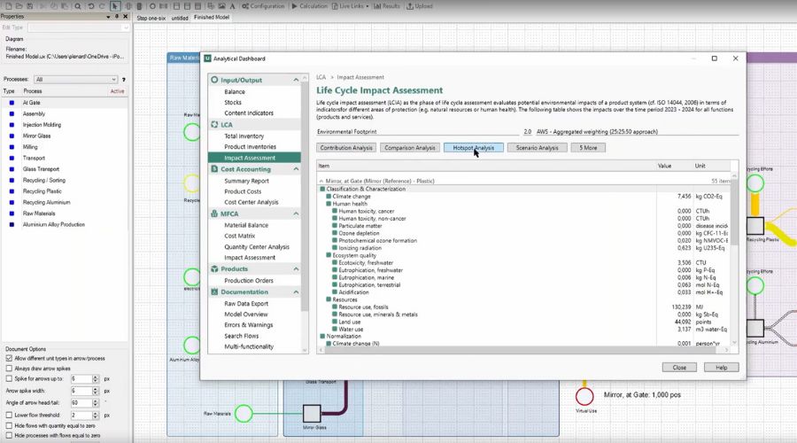This screenshot has width=797, height=443.
Task: Collapse the Cost Accounting section
Action: point(296,169)
